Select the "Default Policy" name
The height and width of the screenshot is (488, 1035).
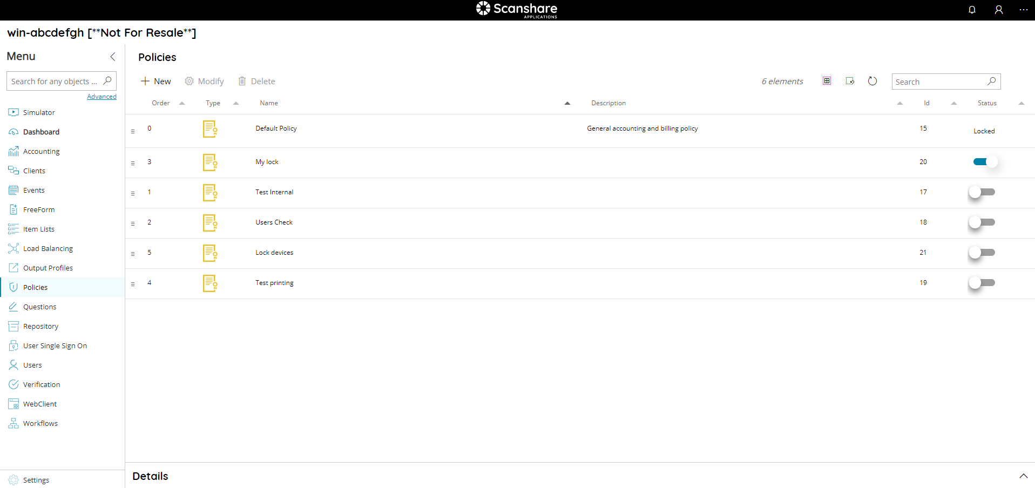point(276,128)
